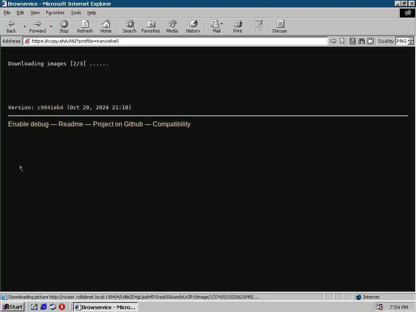Click the binoculars find icon
Viewport: 416px width, 312px height.
(361, 41)
